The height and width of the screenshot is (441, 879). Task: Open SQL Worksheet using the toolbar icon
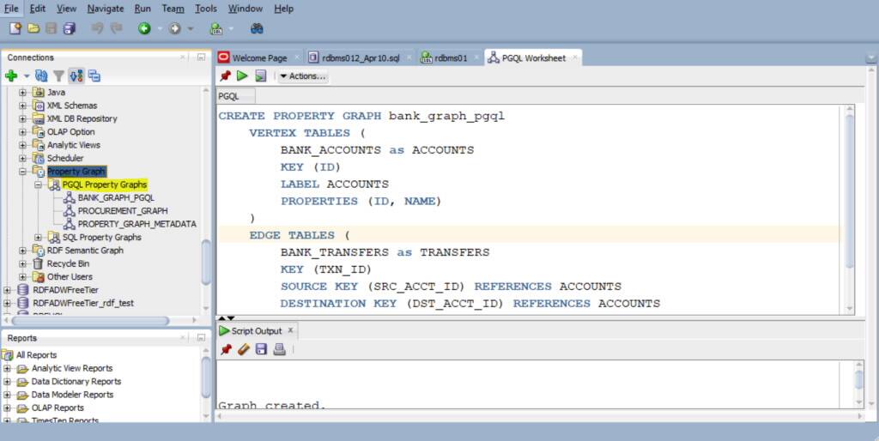coord(215,28)
